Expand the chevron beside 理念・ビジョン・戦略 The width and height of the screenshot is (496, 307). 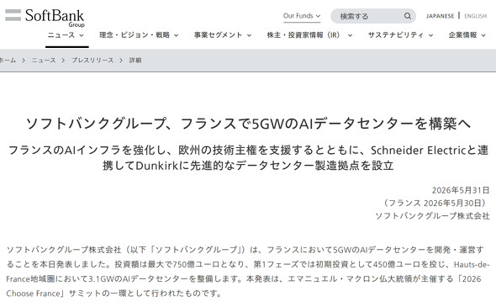tap(176, 35)
